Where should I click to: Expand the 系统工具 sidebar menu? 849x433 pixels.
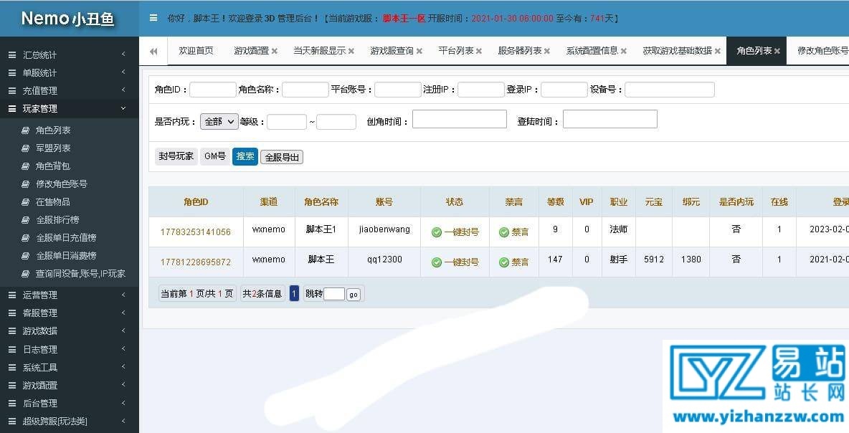[x=70, y=367]
